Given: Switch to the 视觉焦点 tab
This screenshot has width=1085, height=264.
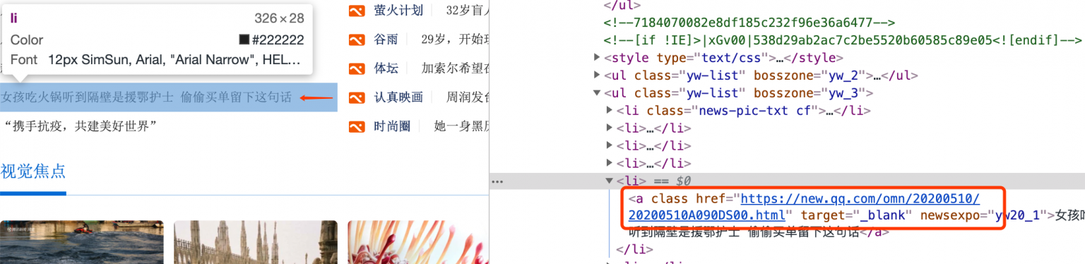Looking at the screenshot, I should pos(33,171).
